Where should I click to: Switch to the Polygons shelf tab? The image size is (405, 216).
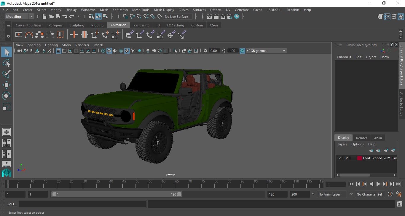point(55,25)
